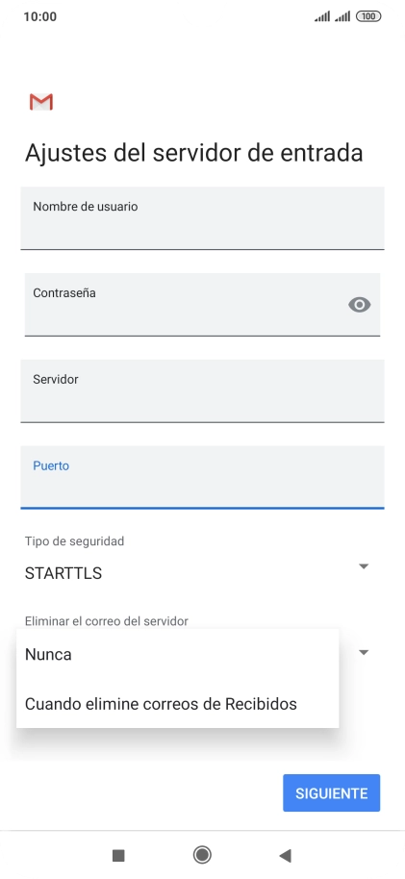Image resolution: width=405 pixels, height=879 pixels.
Task: Collapse the Eliminar el correo dropdown arrow
Action: (x=364, y=652)
